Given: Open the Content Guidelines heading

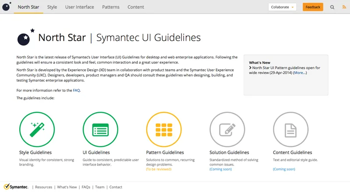Looking at the screenshot, I should tap(292, 152).
